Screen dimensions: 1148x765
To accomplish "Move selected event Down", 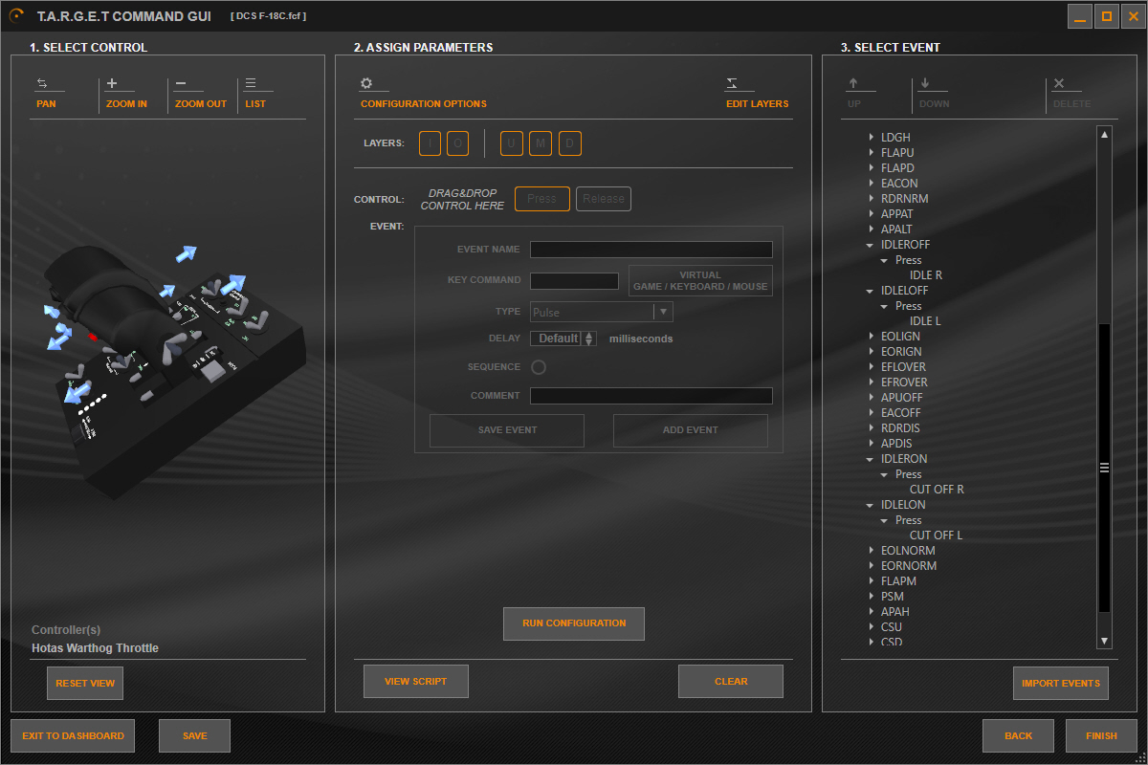I will point(934,94).
